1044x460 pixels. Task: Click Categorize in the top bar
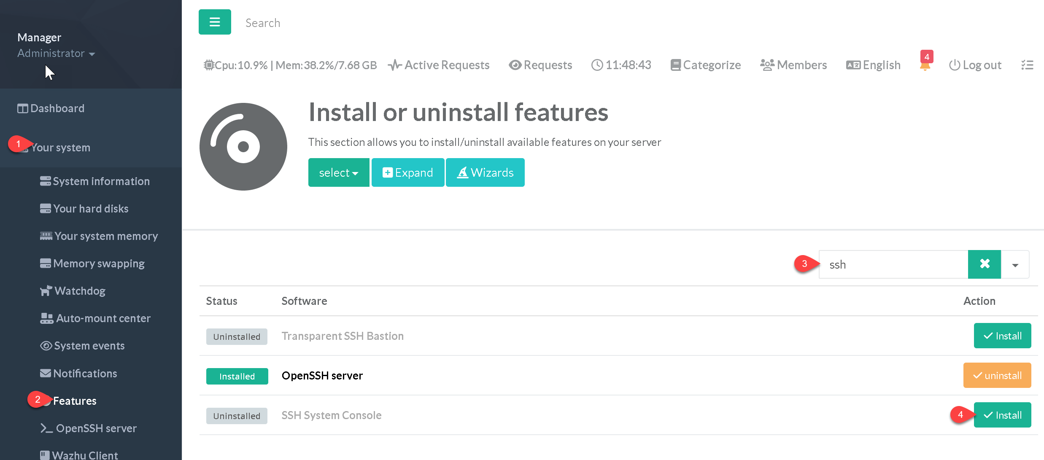(706, 65)
